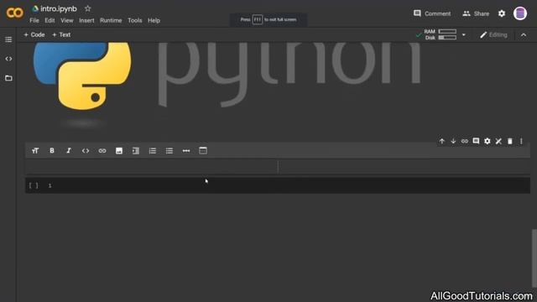The height and width of the screenshot is (302, 537).
Task: Delete the current cell
Action: 509,141
